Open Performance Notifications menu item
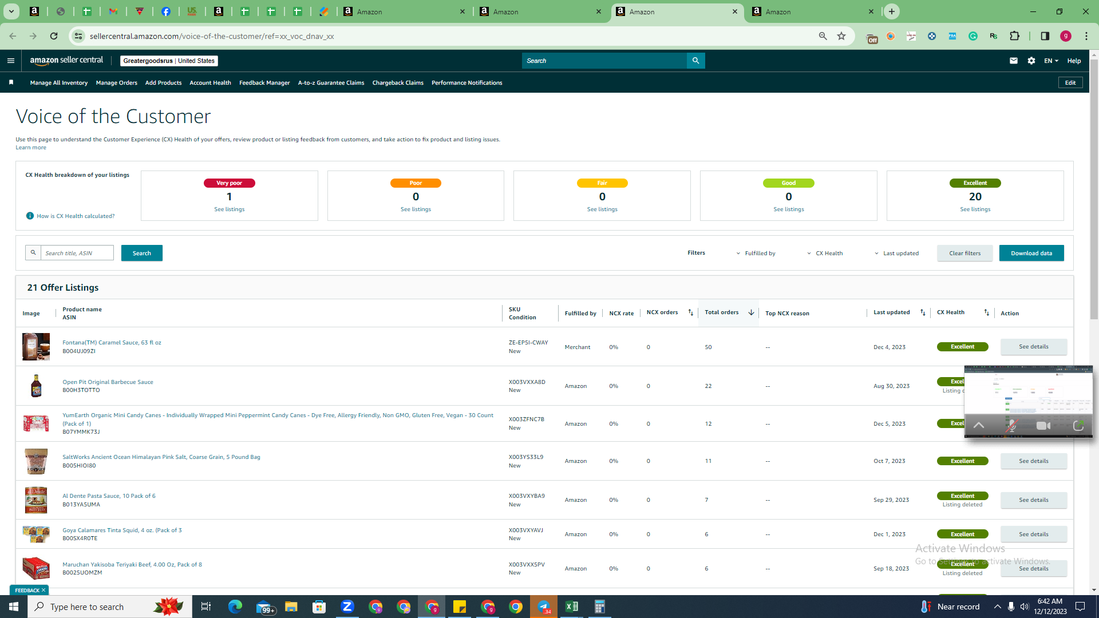 pos(467,82)
